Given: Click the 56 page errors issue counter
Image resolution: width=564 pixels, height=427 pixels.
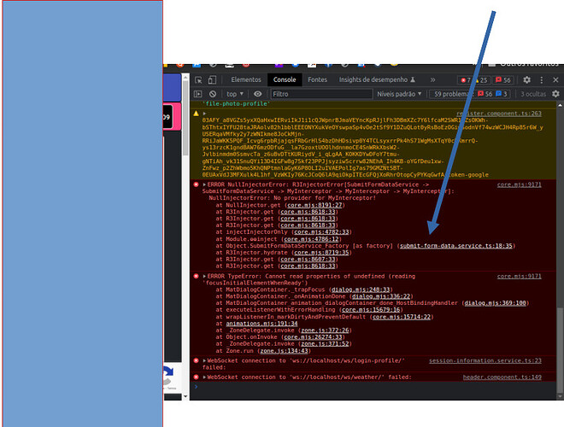Looking at the screenshot, I should tap(485, 94).
